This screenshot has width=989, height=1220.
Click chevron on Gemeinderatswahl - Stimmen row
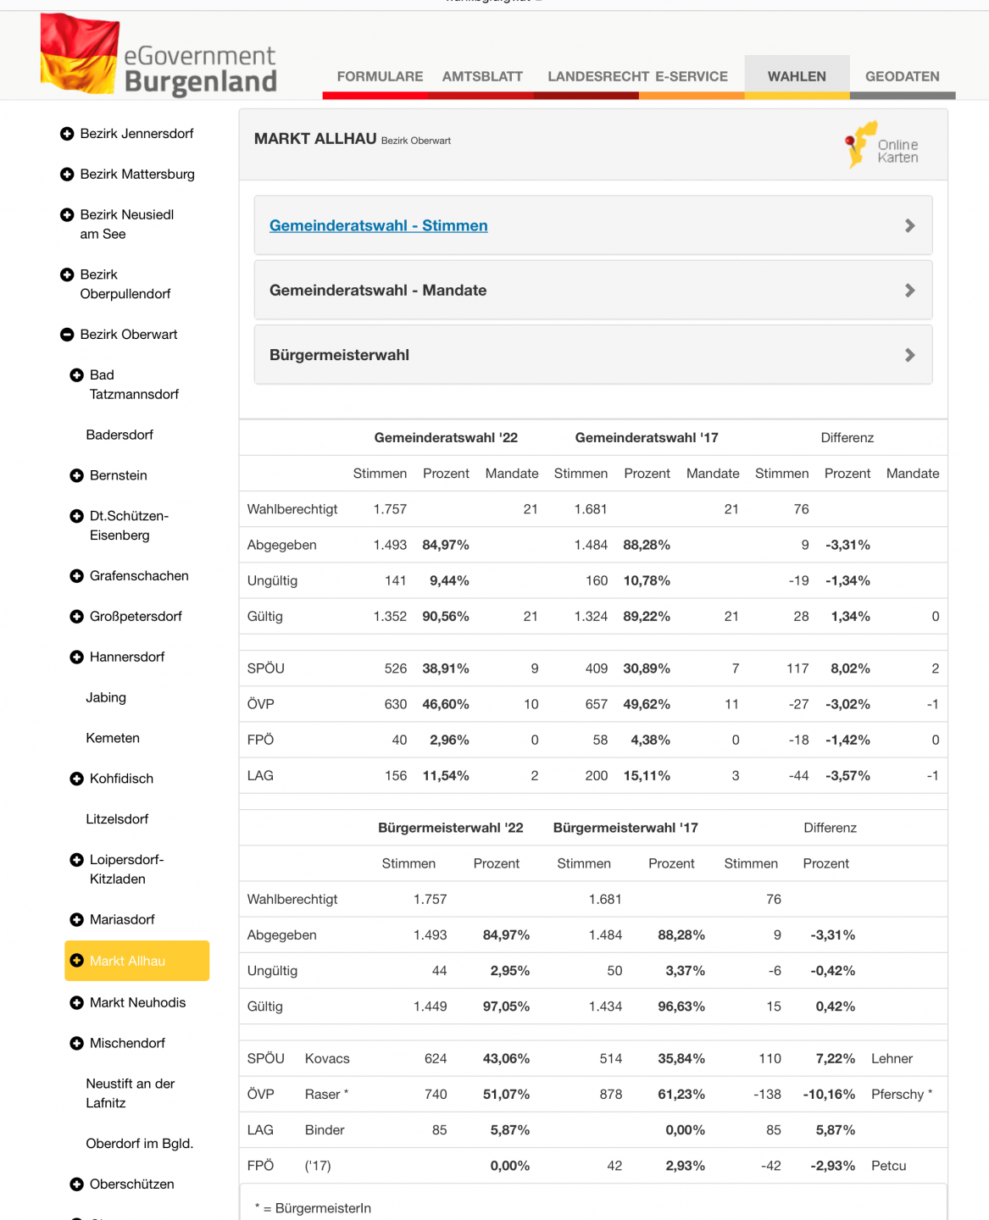[x=909, y=225]
